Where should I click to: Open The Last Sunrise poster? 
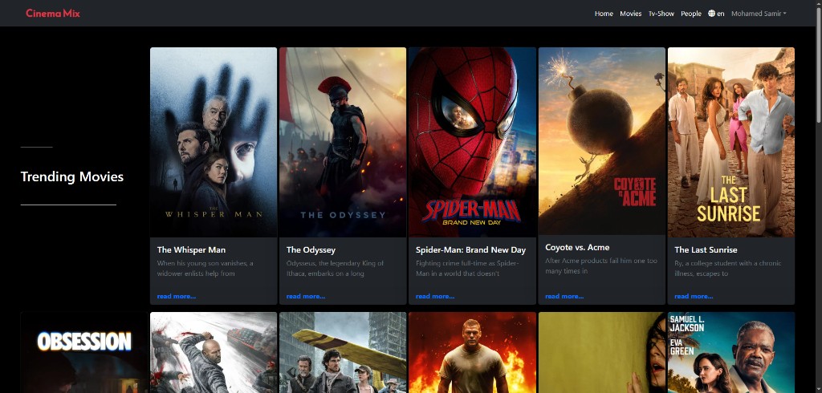tap(731, 143)
